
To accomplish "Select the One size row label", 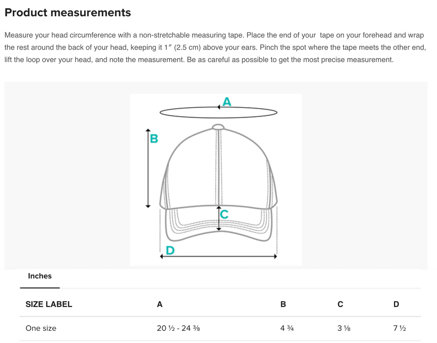I will point(41,328).
